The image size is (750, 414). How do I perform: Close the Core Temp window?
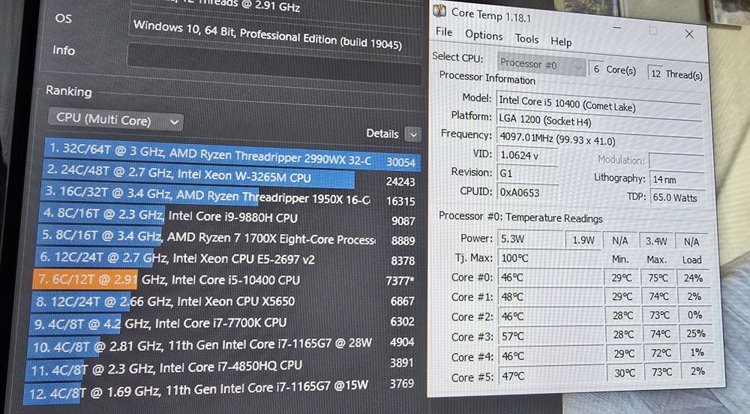[x=688, y=34]
